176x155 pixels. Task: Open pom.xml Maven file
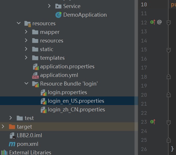27,144
